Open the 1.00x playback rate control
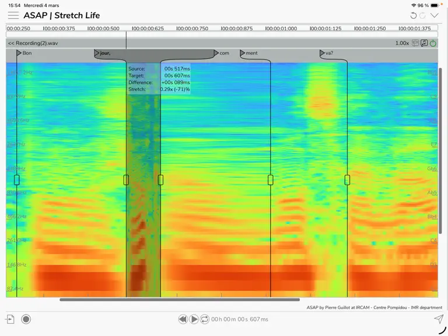 [x=402, y=43]
